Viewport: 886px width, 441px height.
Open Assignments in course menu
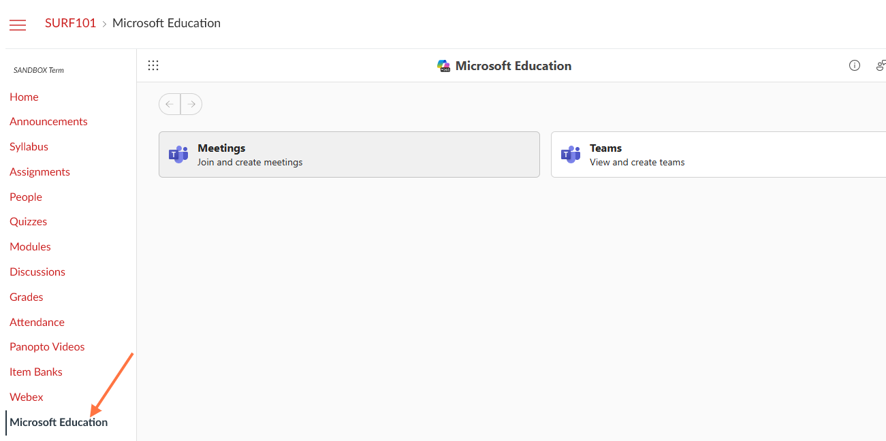39,171
